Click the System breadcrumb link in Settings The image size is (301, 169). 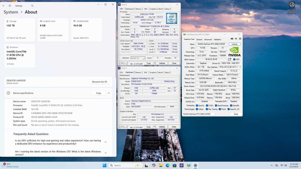(x=11, y=12)
